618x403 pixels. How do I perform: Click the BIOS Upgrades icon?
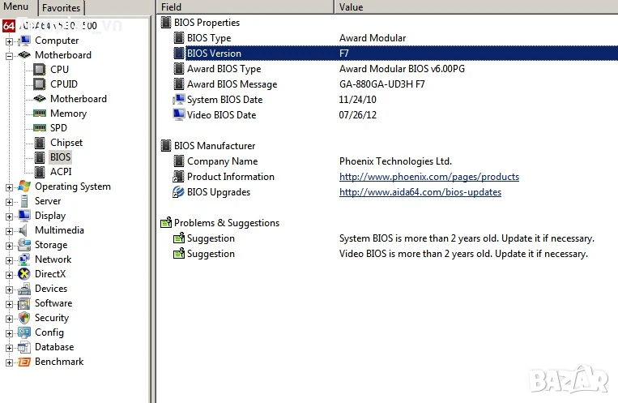178,192
